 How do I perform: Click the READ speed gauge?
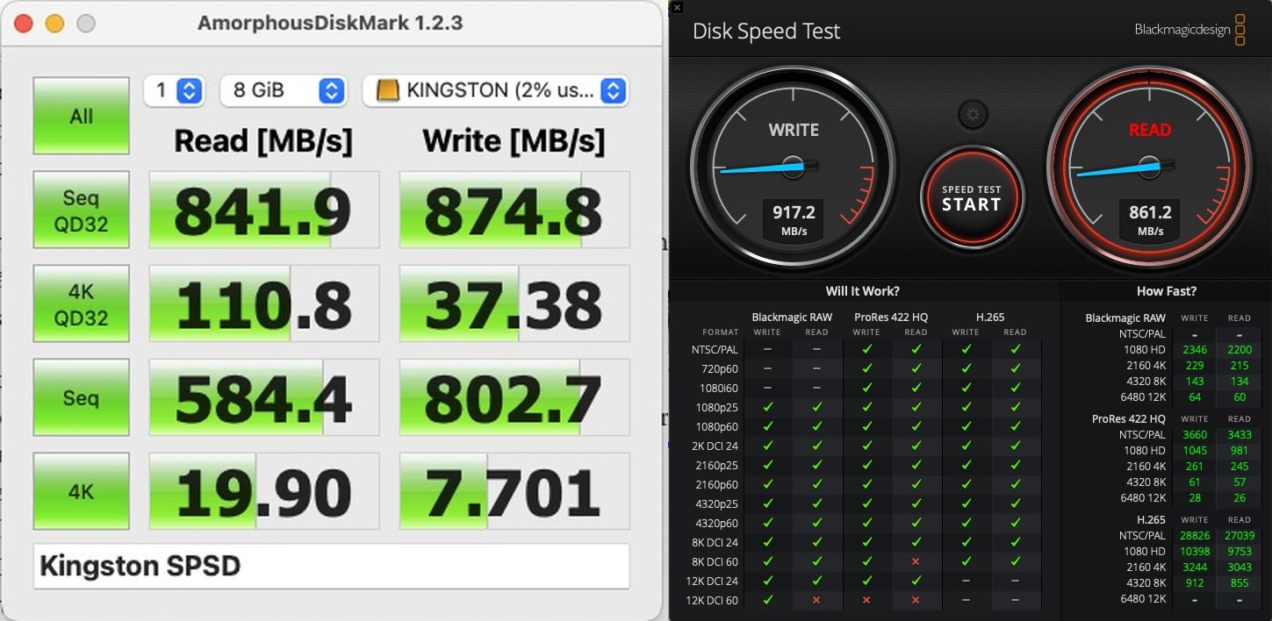tap(1149, 165)
